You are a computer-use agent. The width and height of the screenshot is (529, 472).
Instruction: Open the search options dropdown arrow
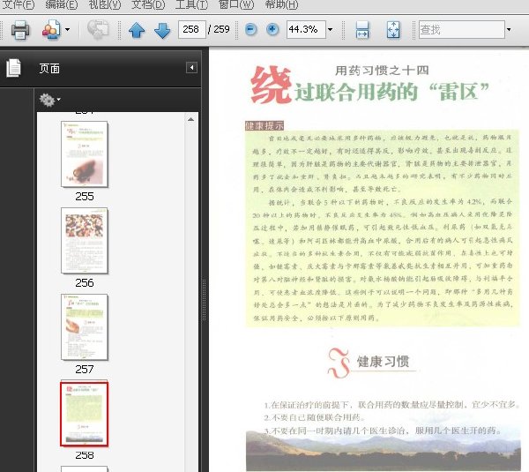[x=509, y=30]
